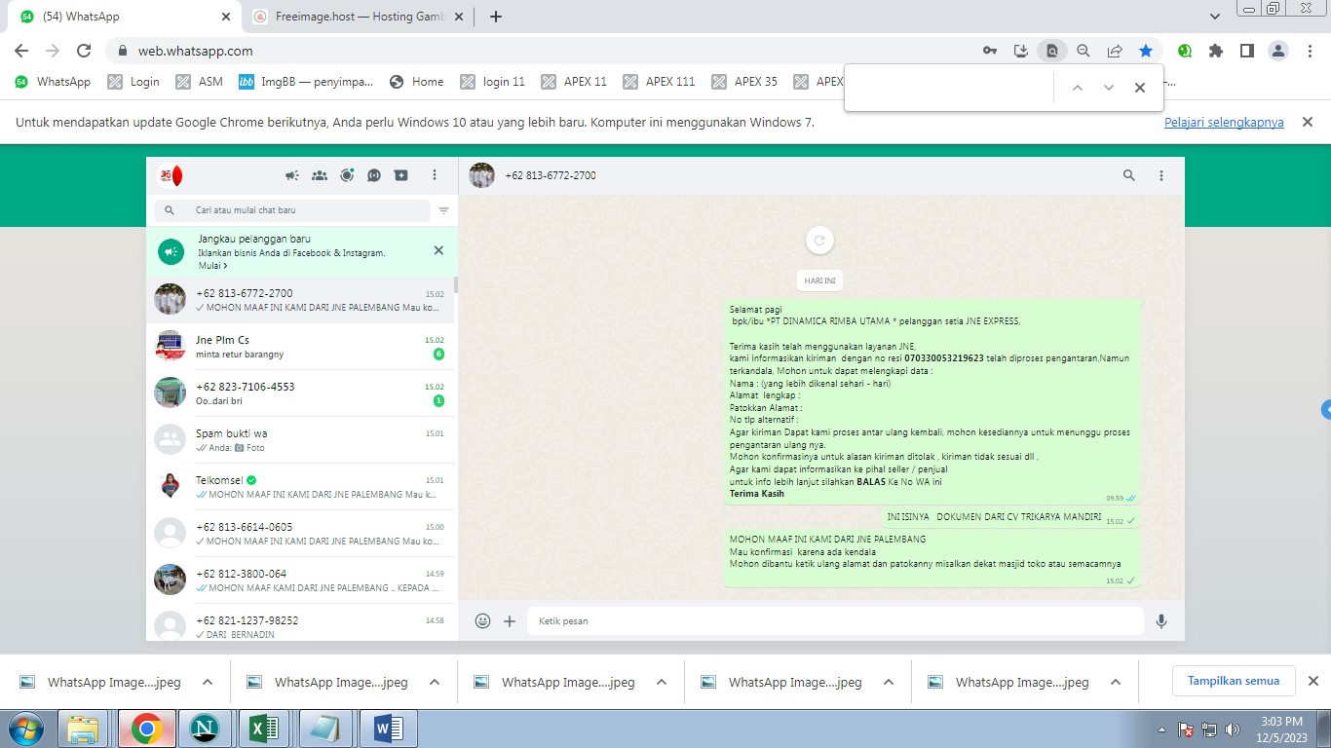
Task: Open the zoom magnifier icon in address bar
Action: [x=1083, y=51]
